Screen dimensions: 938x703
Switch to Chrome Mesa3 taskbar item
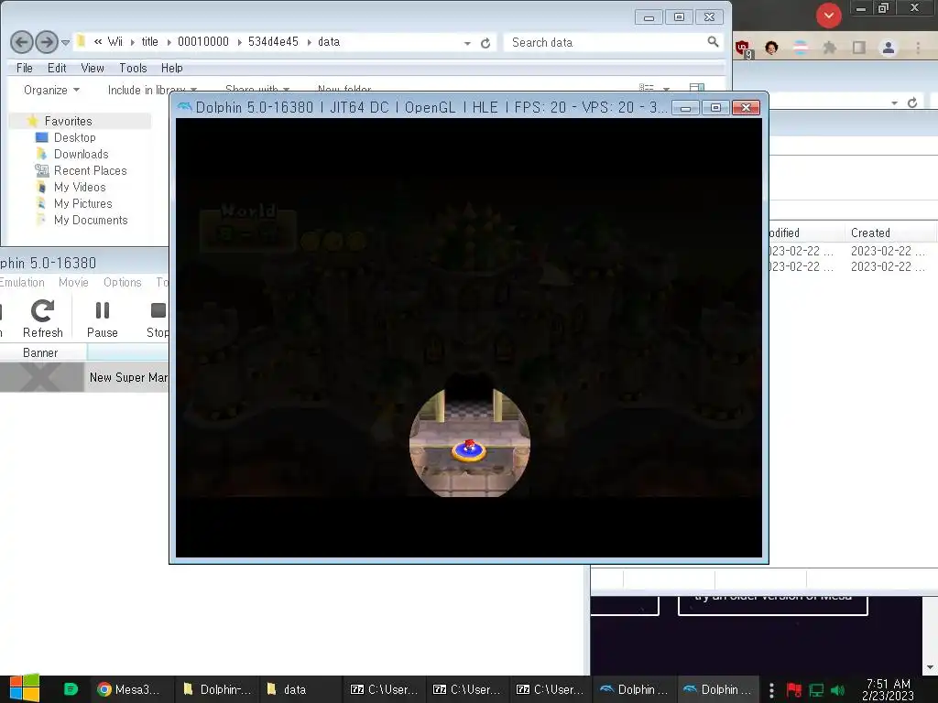coord(131,689)
